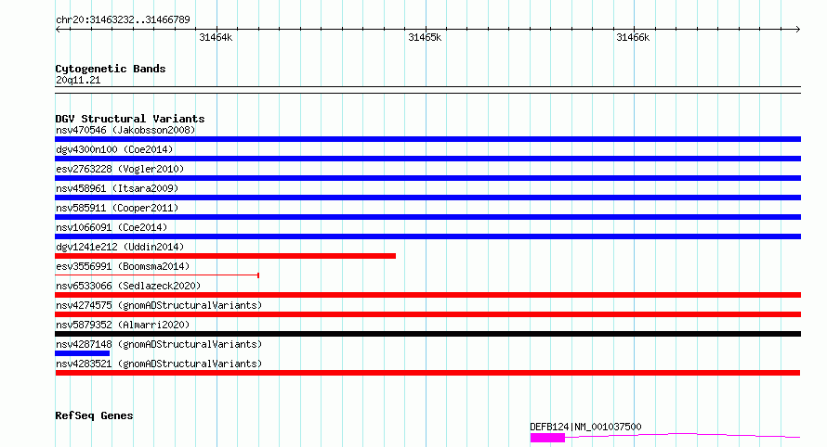Select the blue bar under nsv458961
This screenshot has height=447, width=827.
coord(427,198)
